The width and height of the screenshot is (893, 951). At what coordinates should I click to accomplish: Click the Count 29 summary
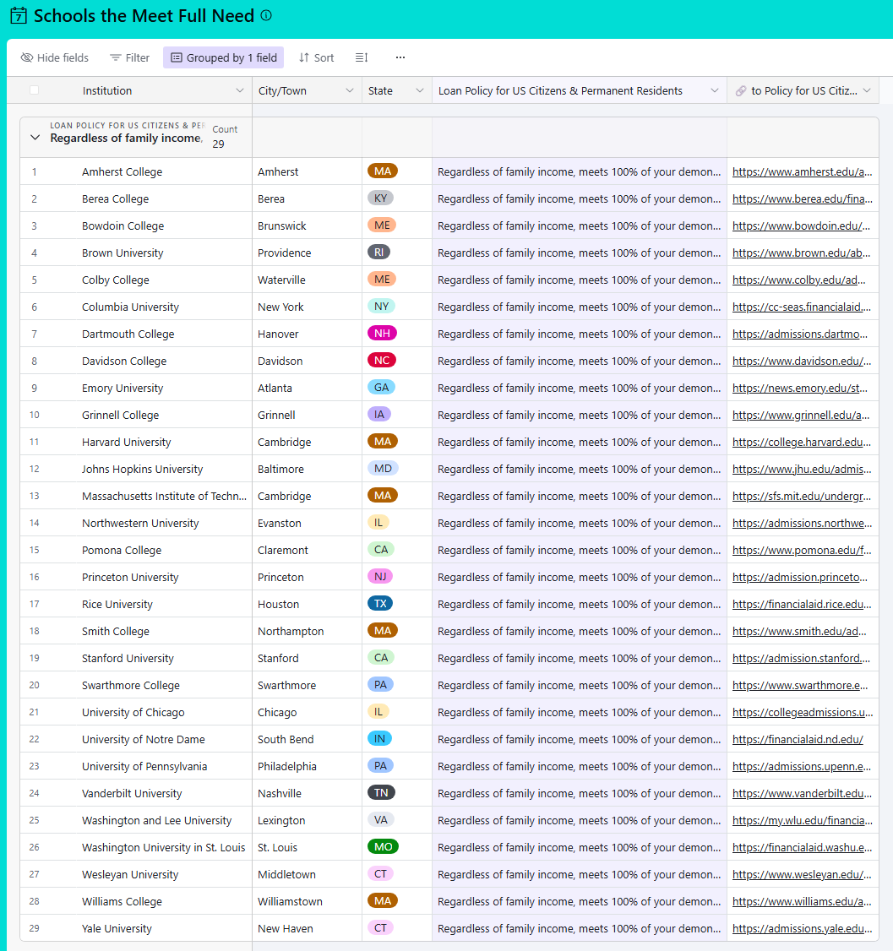(x=225, y=137)
